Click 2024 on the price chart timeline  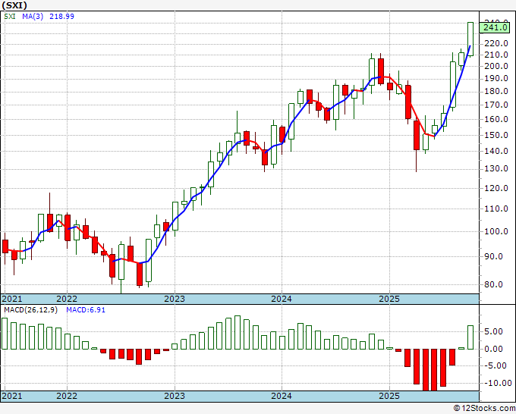[x=282, y=299]
